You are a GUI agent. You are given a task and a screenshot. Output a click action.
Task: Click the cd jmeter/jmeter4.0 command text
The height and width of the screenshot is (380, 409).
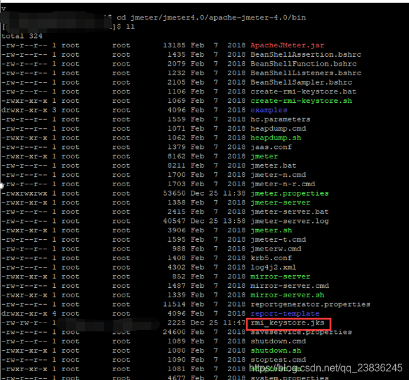(x=211, y=18)
